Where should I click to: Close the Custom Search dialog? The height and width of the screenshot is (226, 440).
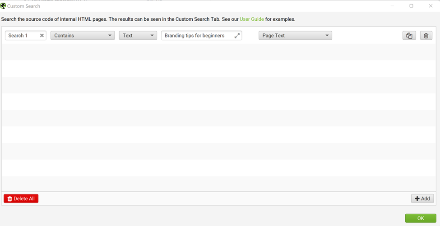431,6
